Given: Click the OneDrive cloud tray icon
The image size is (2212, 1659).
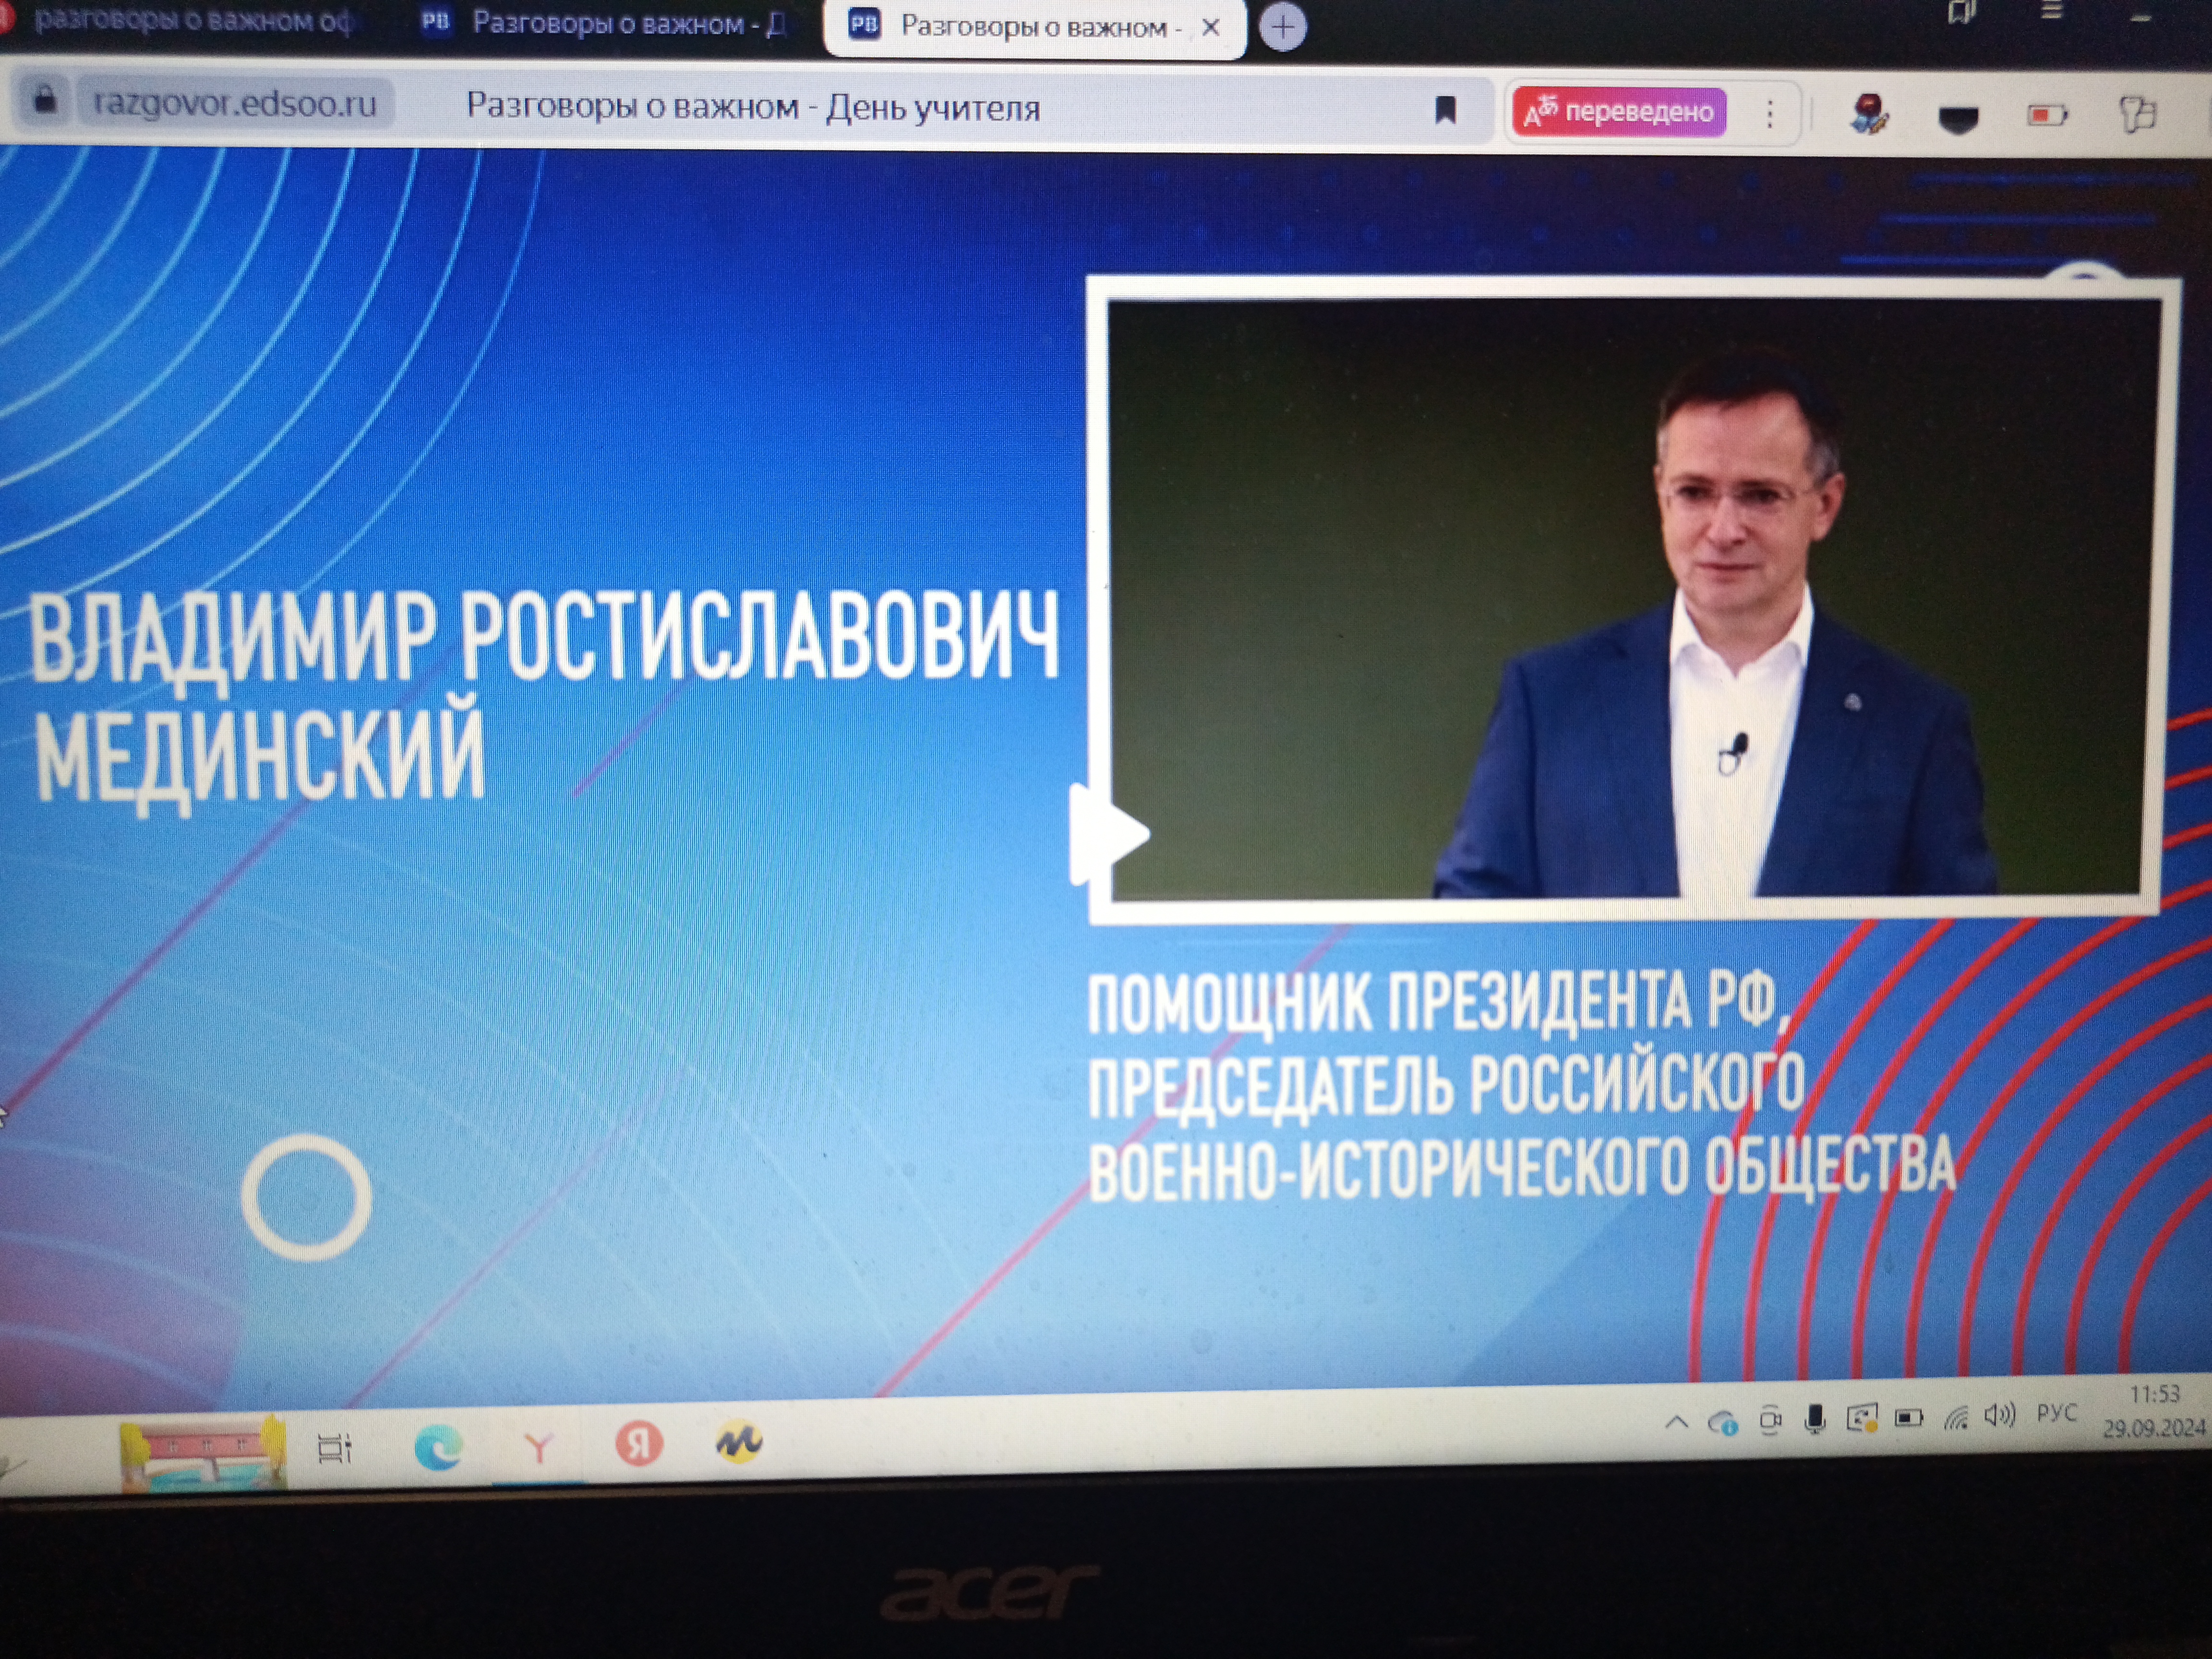Looking at the screenshot, I should [1723, 1421].
